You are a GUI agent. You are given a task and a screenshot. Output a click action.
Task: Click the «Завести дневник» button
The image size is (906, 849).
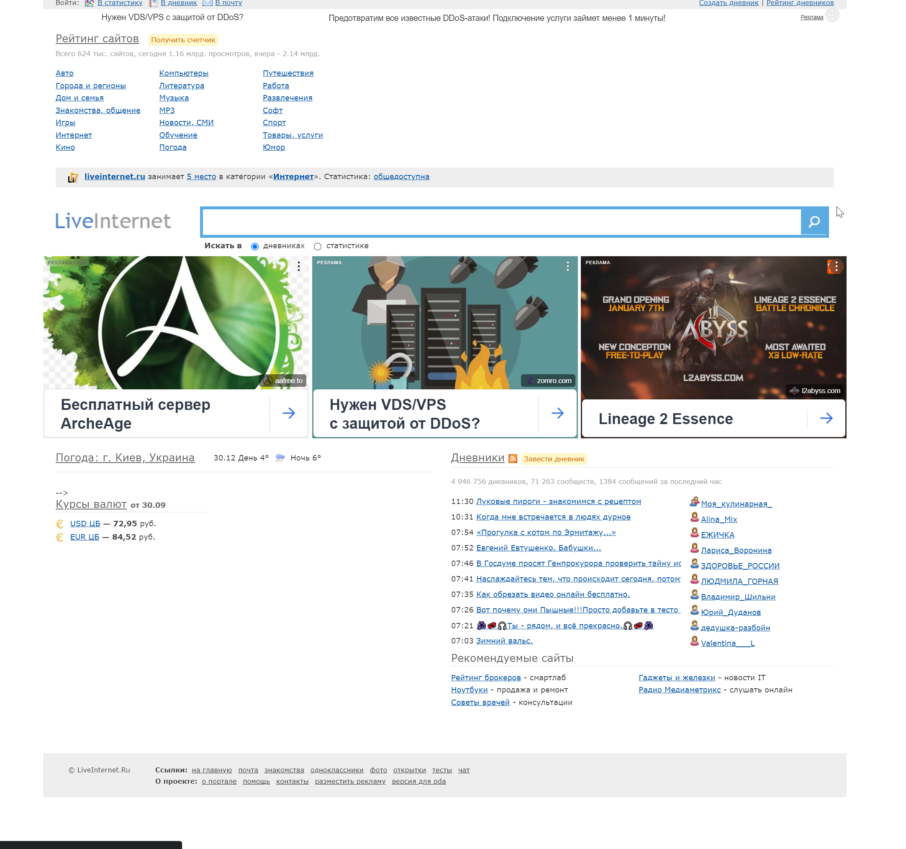554,459
